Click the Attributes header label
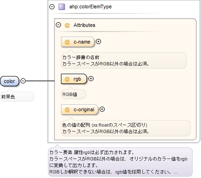The image size is (201, 178). click(x=84, y=25)
